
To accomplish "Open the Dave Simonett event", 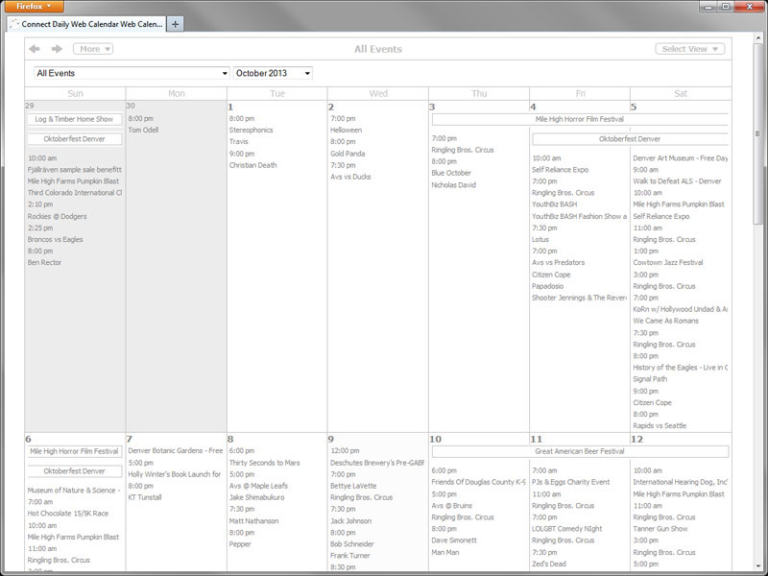I will 454,540.
